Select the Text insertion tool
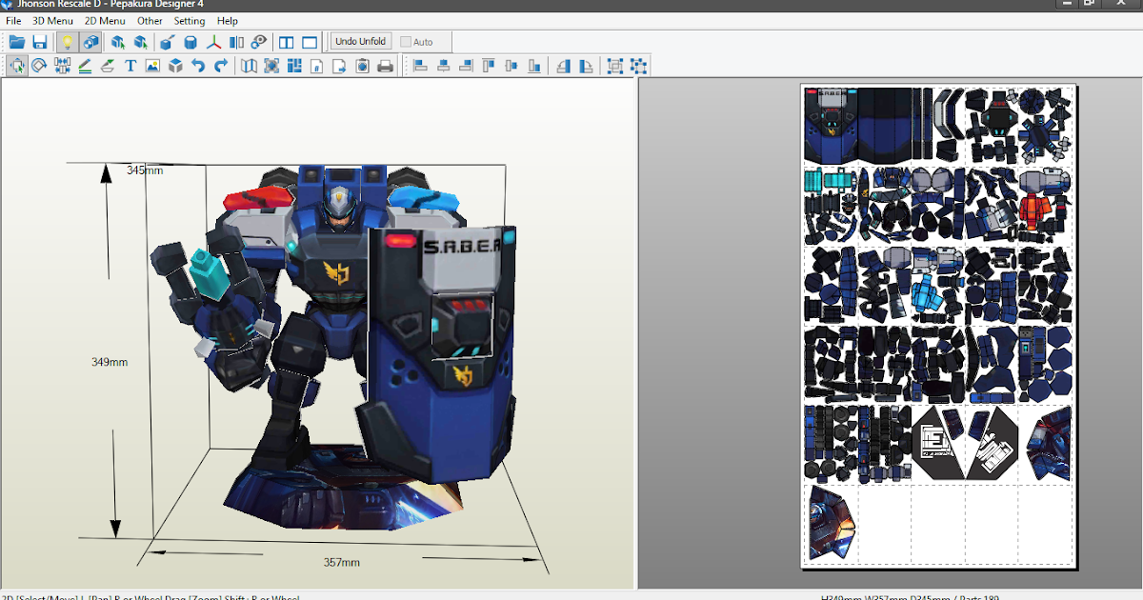1143x600 pixels. click(129, 67)
